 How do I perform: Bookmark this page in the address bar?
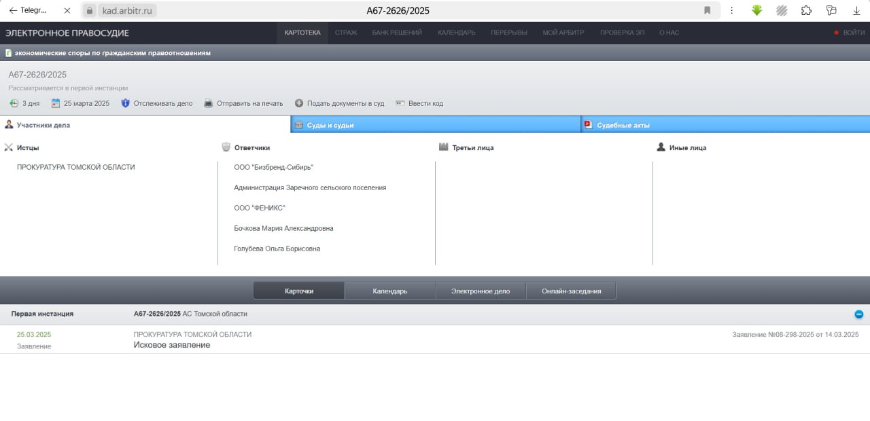[x=708, y=10]
